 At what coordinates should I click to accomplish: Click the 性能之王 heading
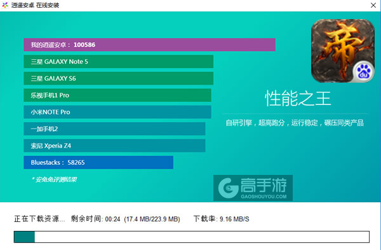point(298,99)
